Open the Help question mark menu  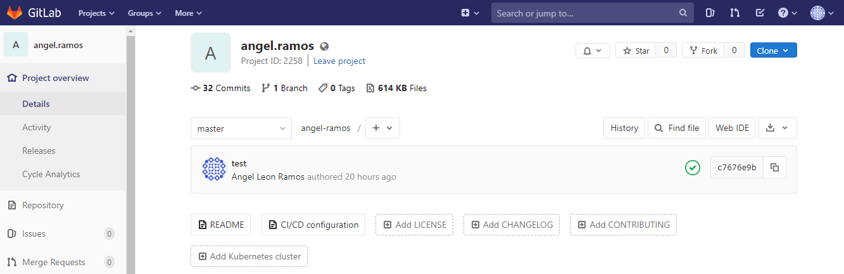point(787,13)
